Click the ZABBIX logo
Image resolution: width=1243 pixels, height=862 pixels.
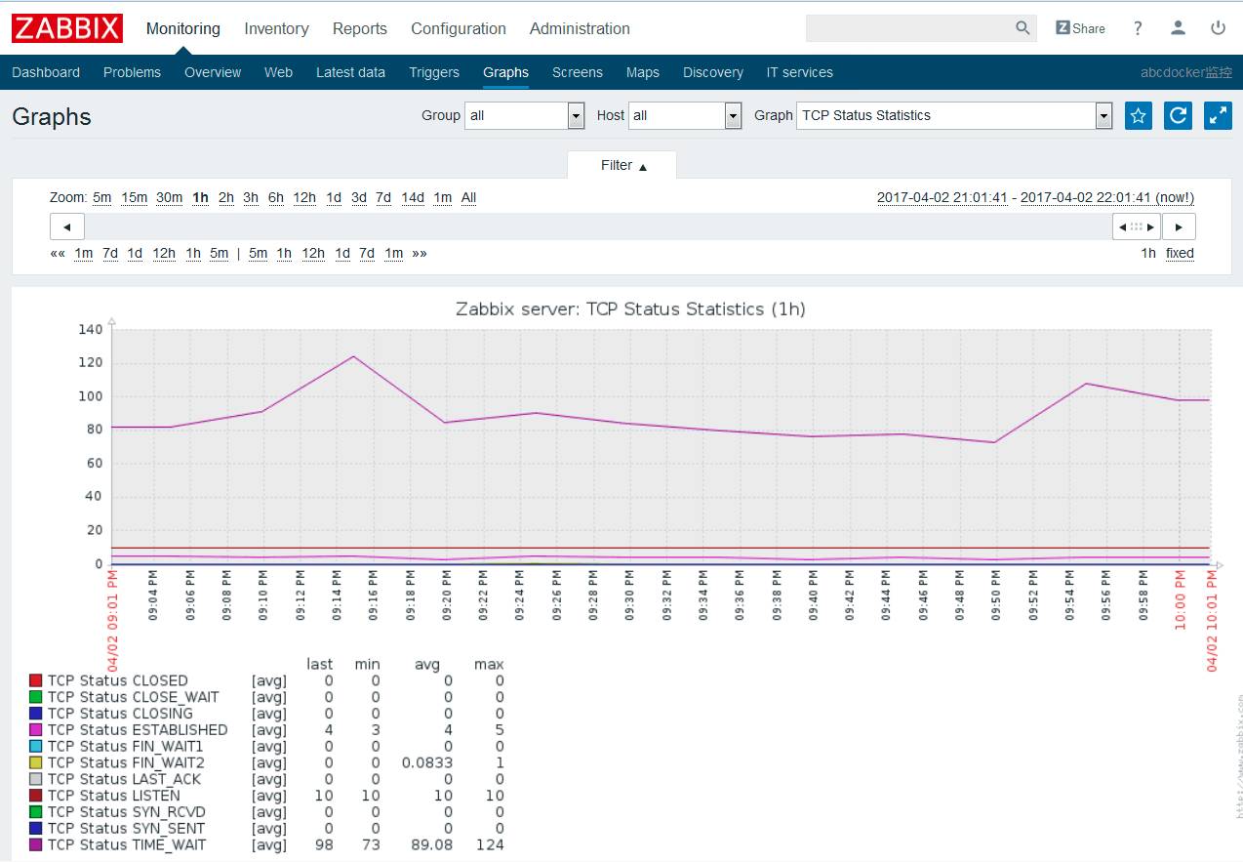pyautogui.click(x=67, y=28)
